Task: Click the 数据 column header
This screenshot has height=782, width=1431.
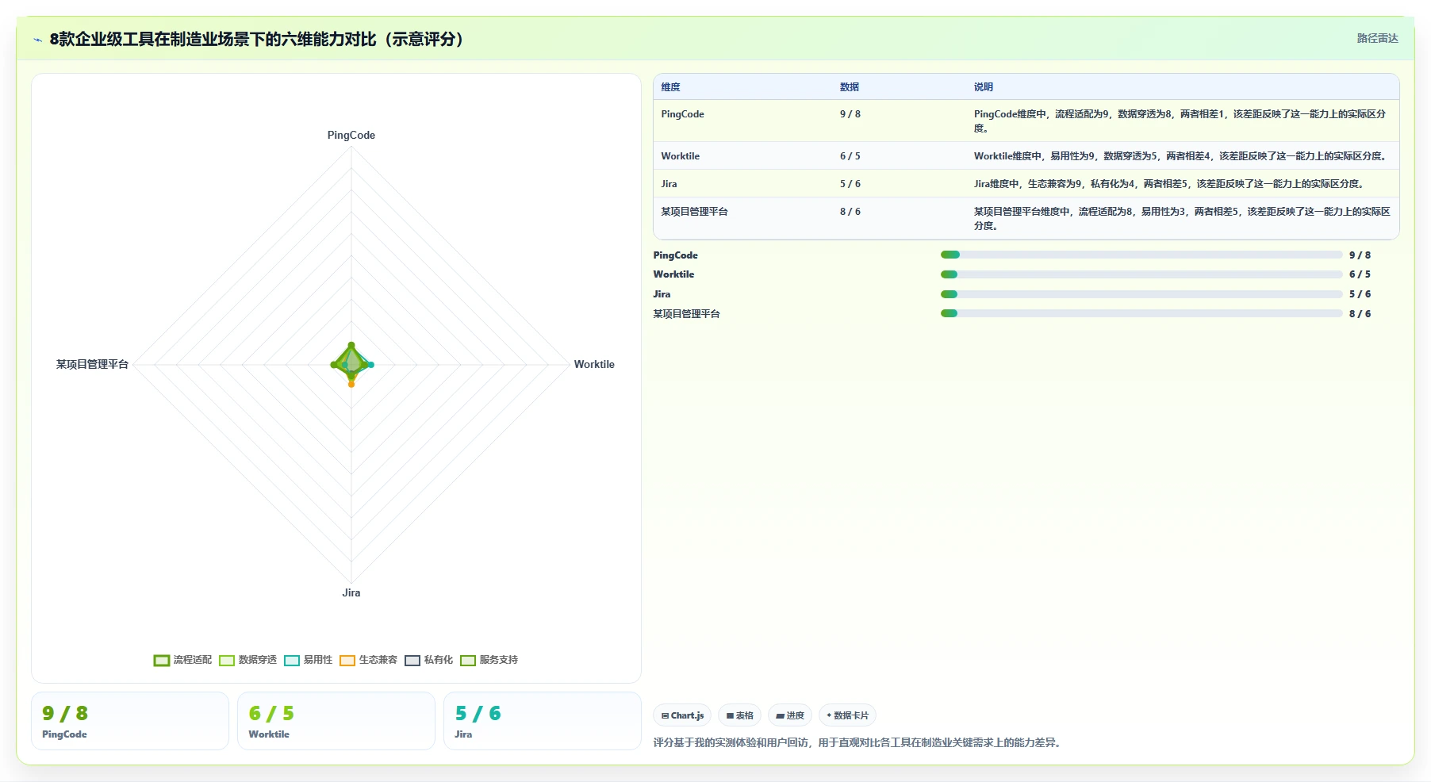Action: tap(850, 87)
